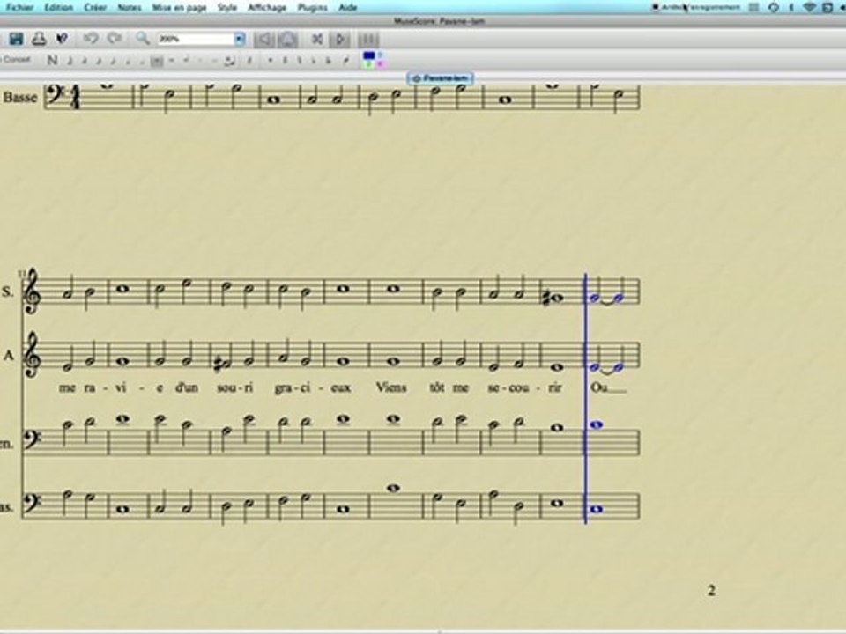This screenshot has height=634, width=846.
Task: Open the 200% zoom dropdown arrow
Action: pos(239,39)
